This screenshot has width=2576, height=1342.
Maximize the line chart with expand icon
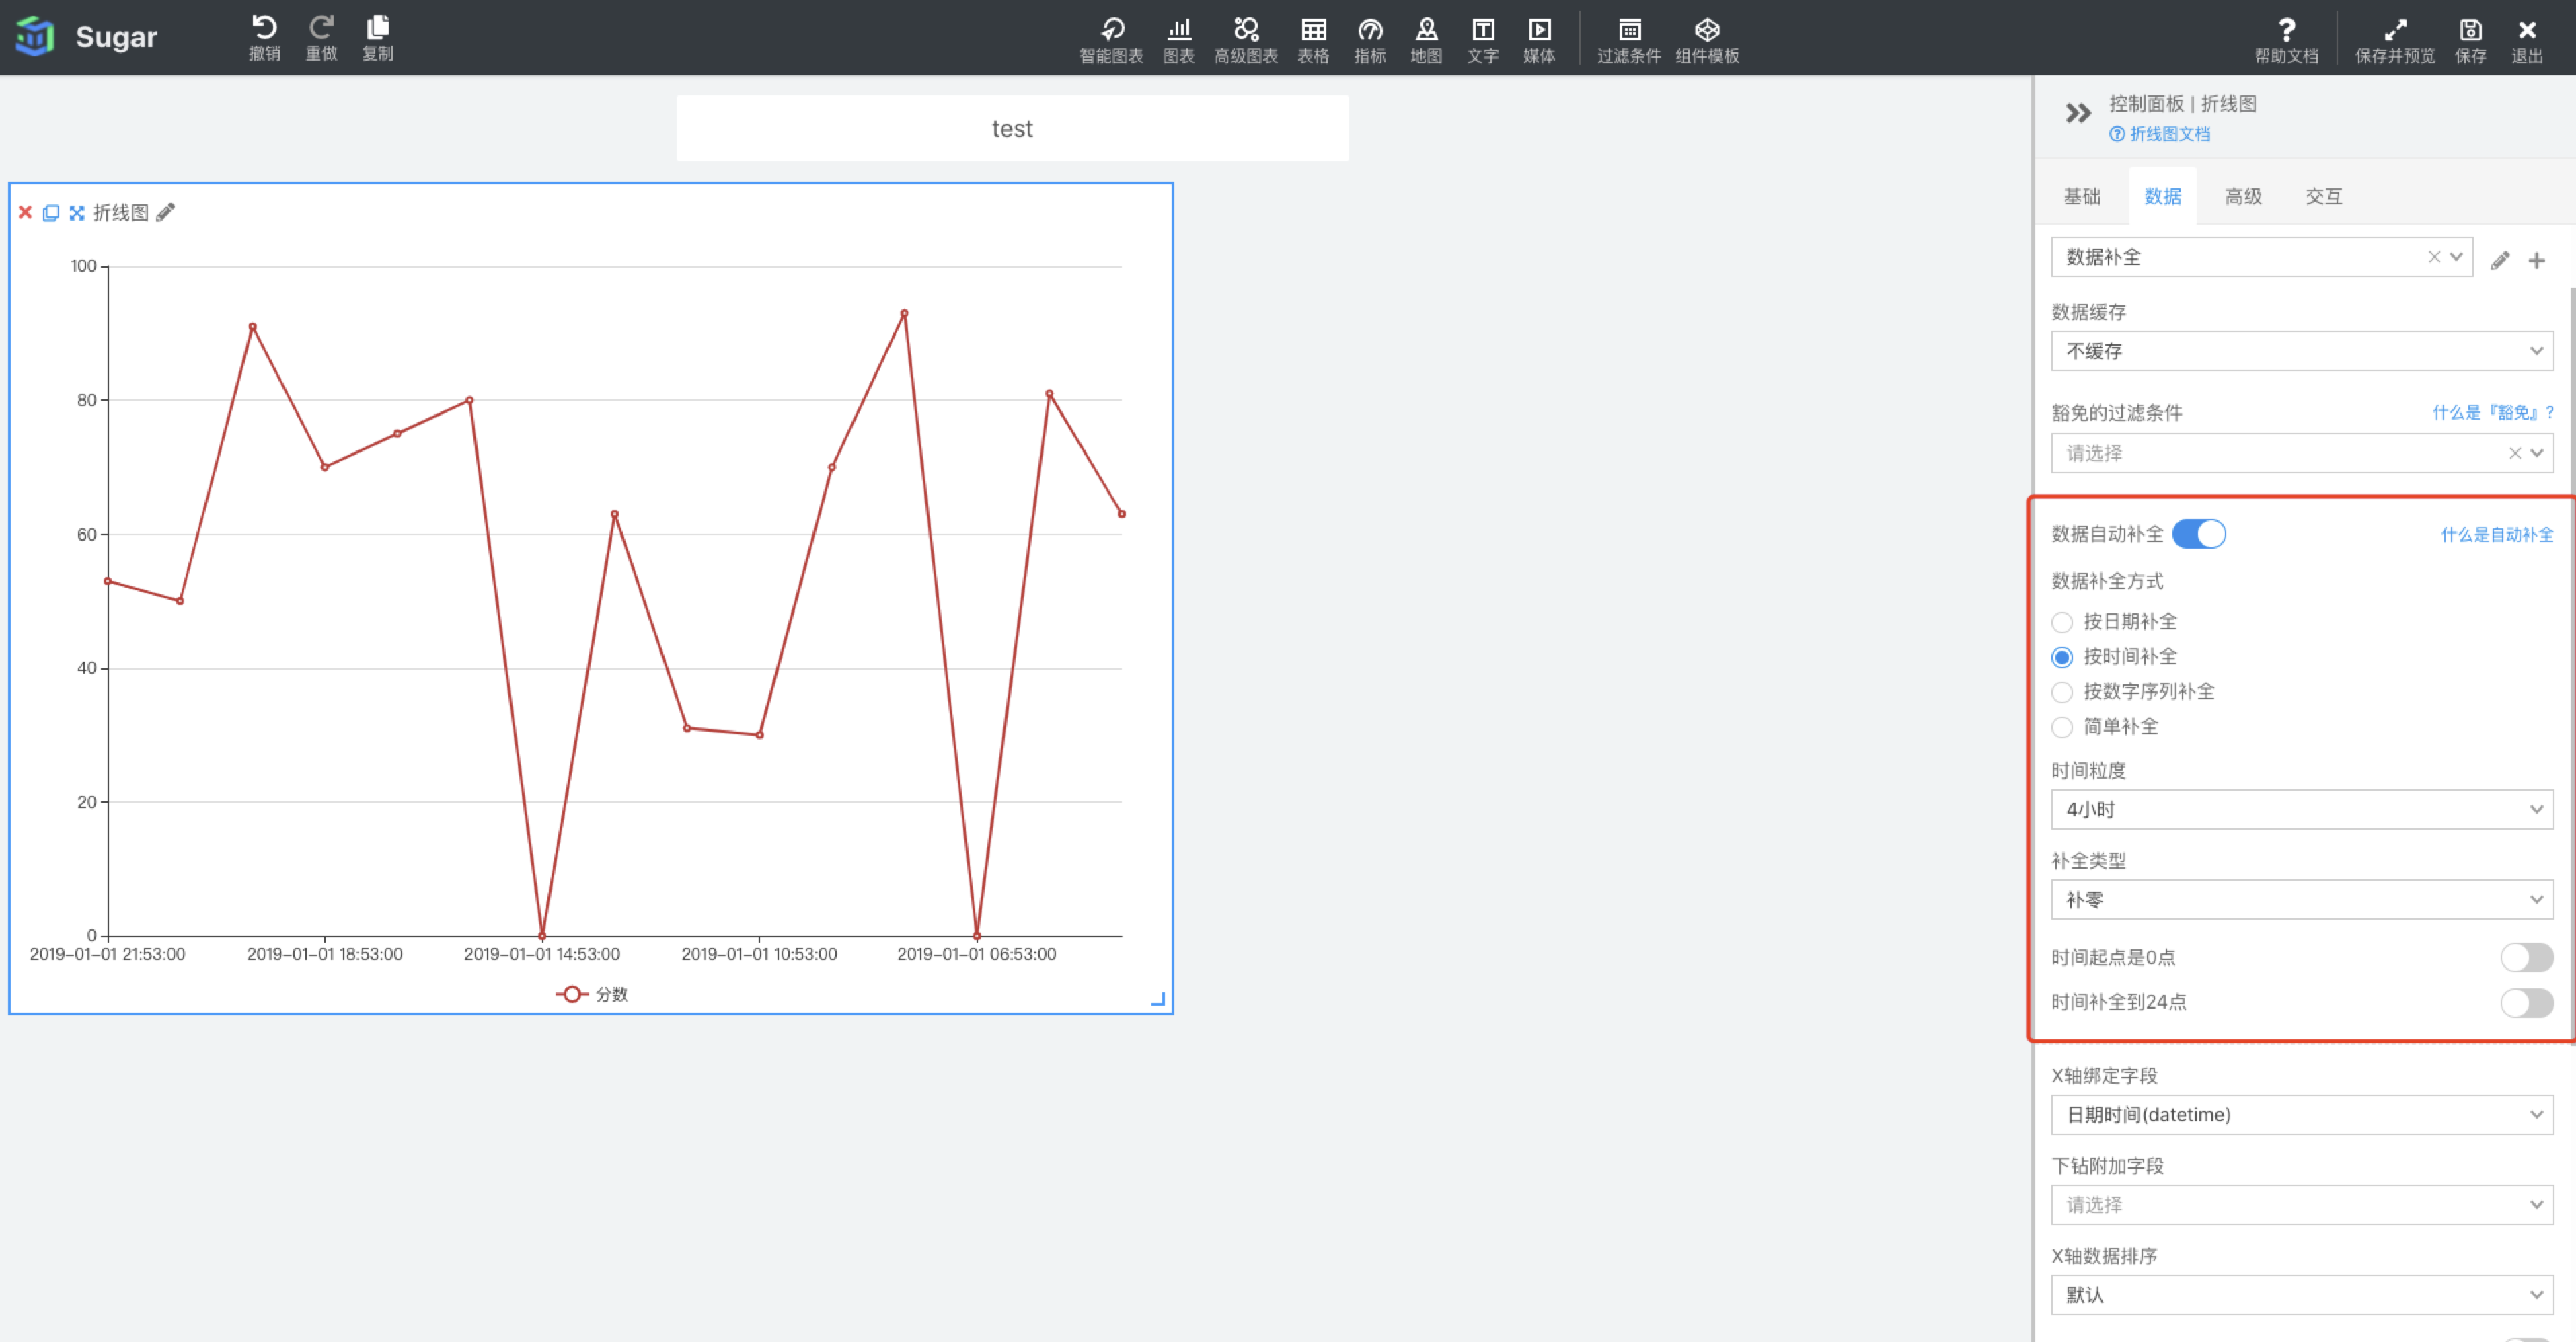pyautogui.click(x=76, y=212)
